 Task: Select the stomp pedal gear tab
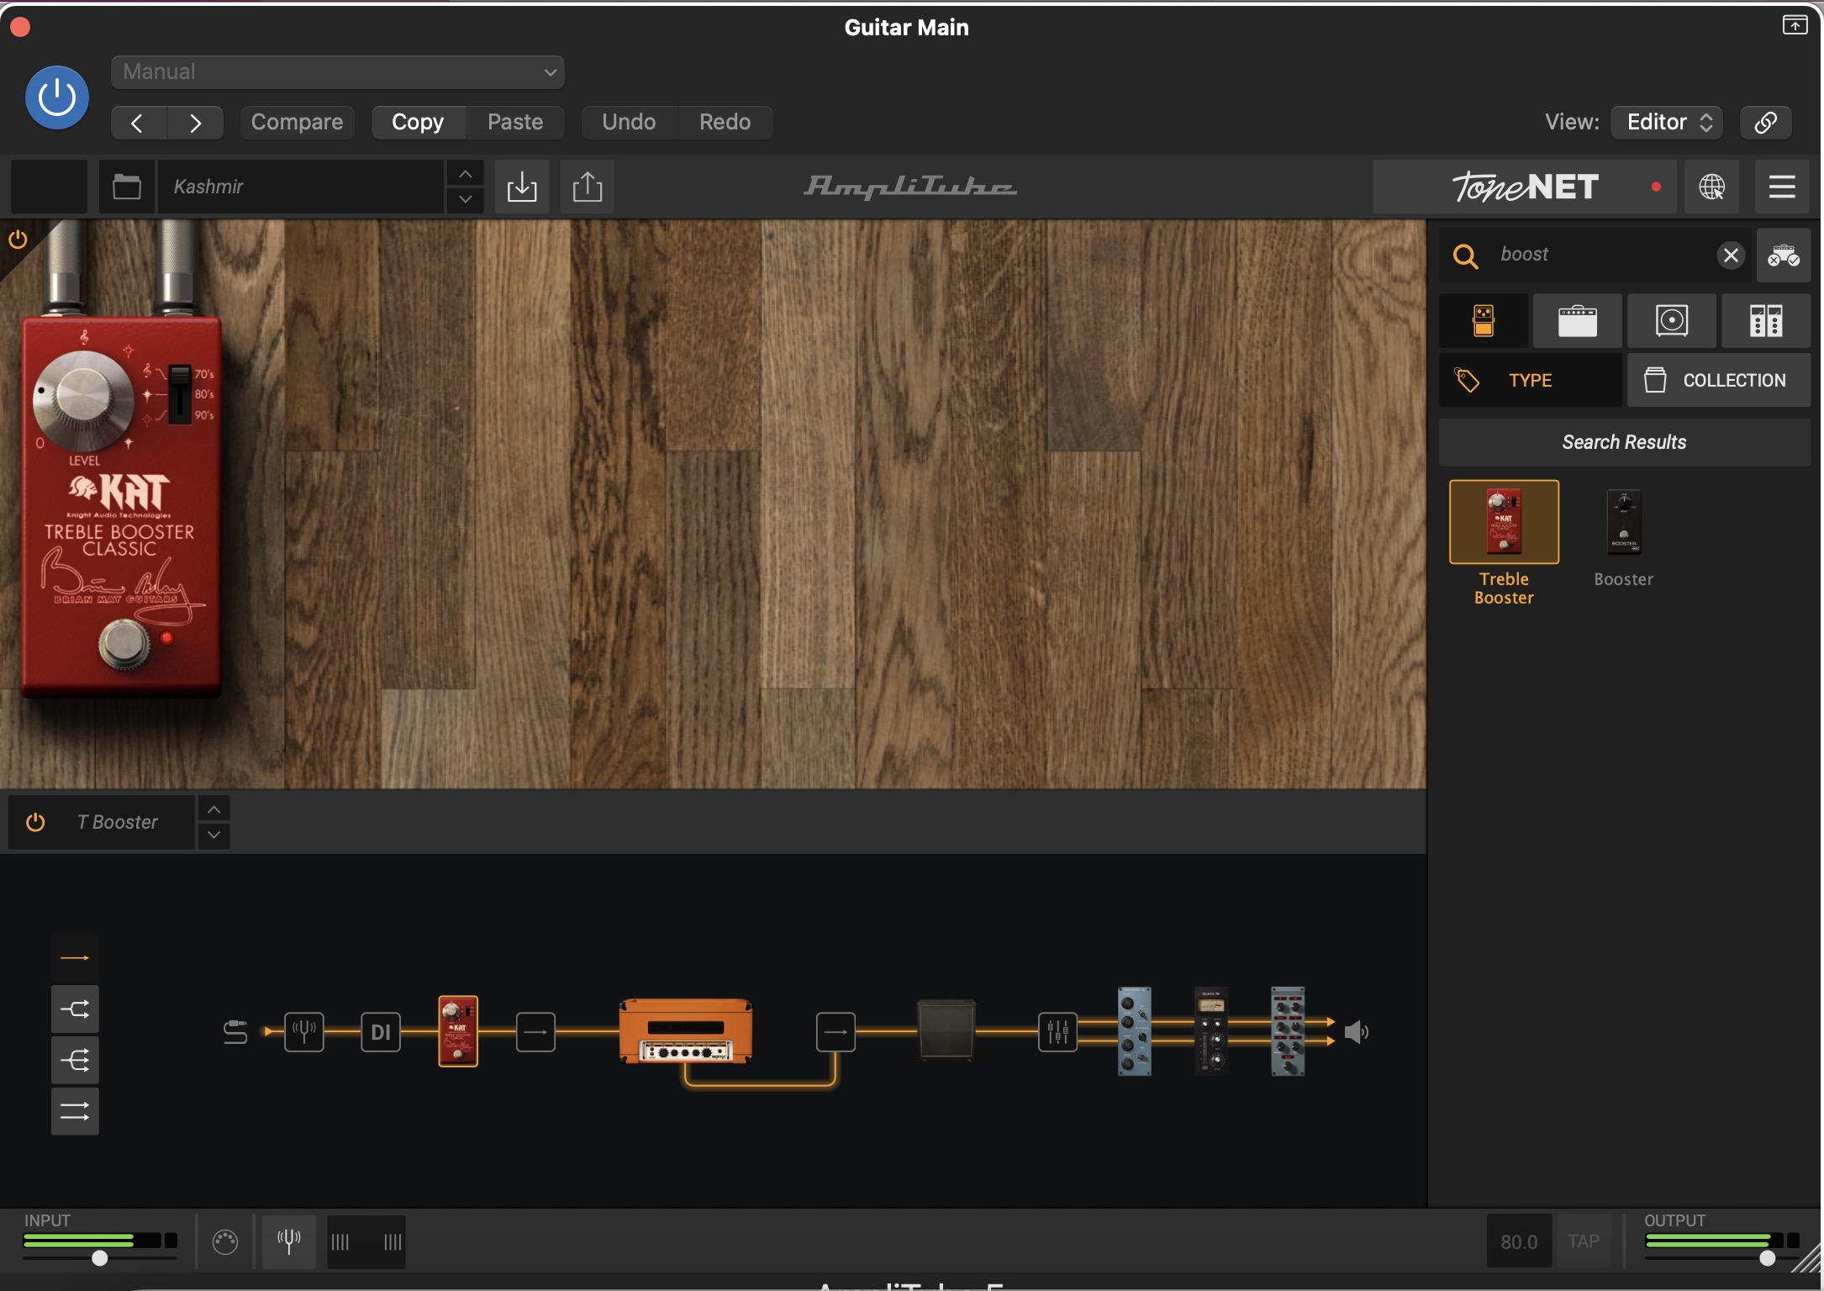coord(1484,321)
